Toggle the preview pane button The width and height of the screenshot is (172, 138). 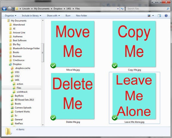pos(159,16)
